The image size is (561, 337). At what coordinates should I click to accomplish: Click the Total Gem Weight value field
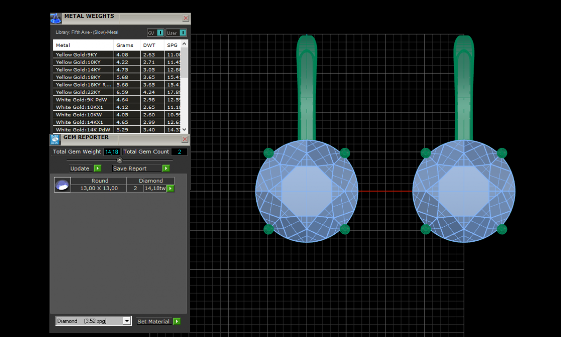click(x=111, y=152)
